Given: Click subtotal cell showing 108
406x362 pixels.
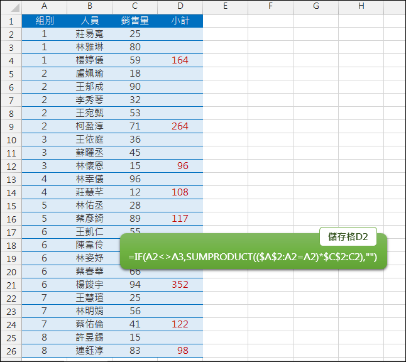Looking at the screenshot, I should (x=180, y=192).
